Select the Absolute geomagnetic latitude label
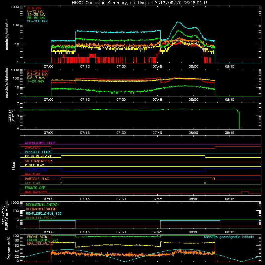 229,237
